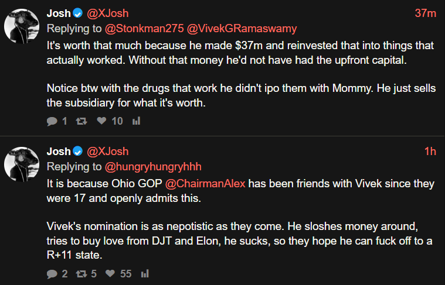
Task: Open the analytics icon on the first tweet
Action: click(x=136, y=121)
